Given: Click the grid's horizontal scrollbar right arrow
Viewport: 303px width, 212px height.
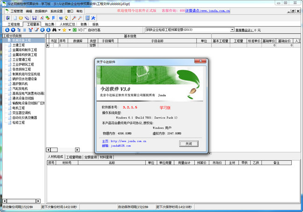Looking at the screenshot, I should 78,150.
